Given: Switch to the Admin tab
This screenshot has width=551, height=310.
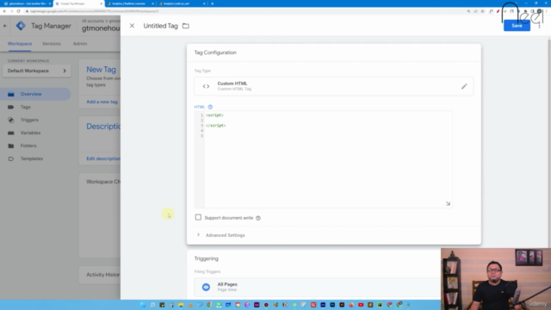Looking at the screenshot, I should 80,44.
